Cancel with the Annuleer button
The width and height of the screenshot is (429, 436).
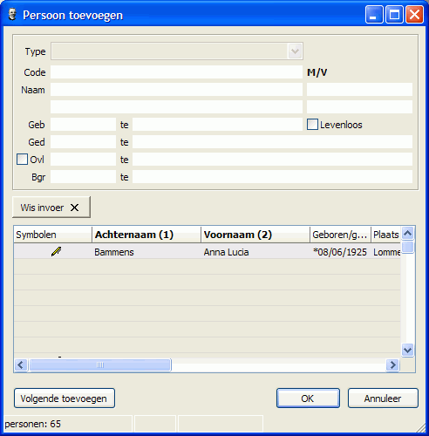tap(383, 399)
